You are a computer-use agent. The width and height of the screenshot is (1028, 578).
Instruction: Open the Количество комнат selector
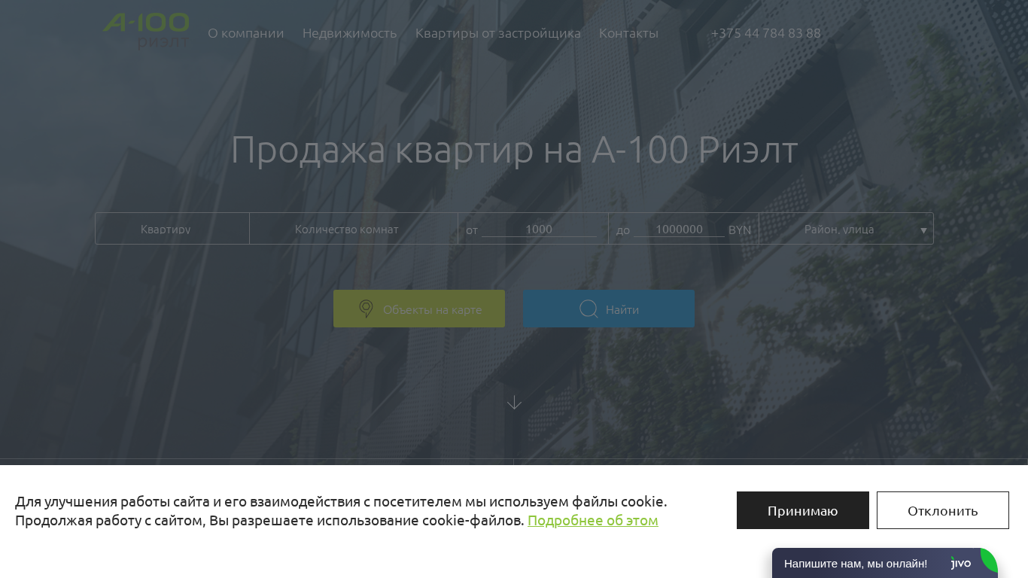[354, 229]
